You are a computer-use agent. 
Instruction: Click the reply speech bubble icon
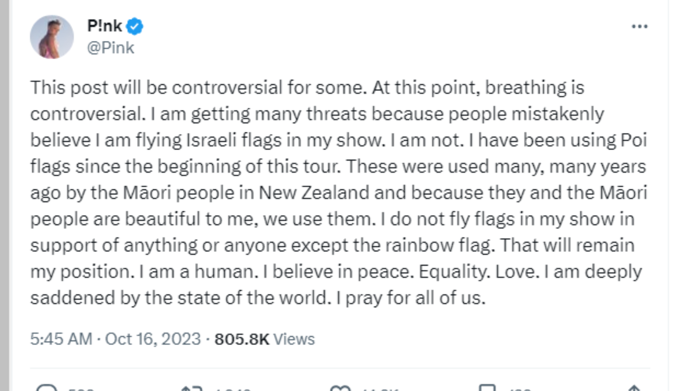(x=47, y=388)
